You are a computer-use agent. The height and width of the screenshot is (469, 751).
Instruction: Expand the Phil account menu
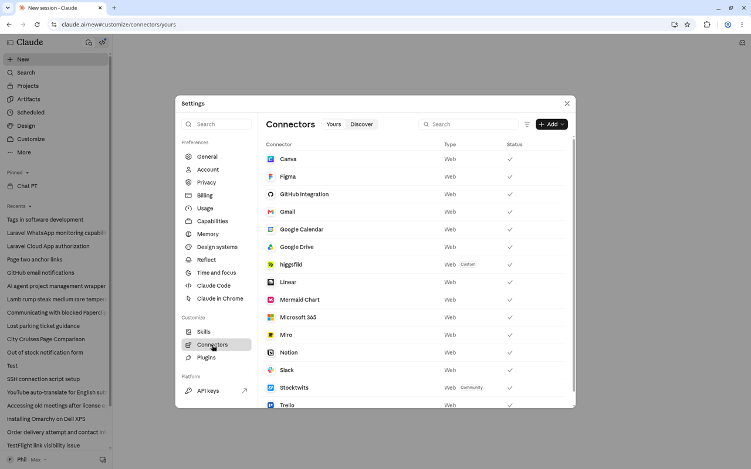coord(27,460)
